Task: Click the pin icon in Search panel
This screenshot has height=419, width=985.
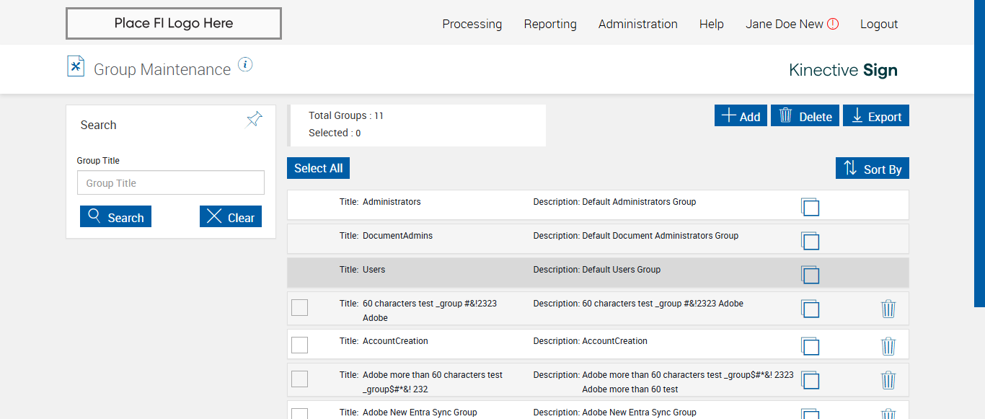Action: coord(255,120)
